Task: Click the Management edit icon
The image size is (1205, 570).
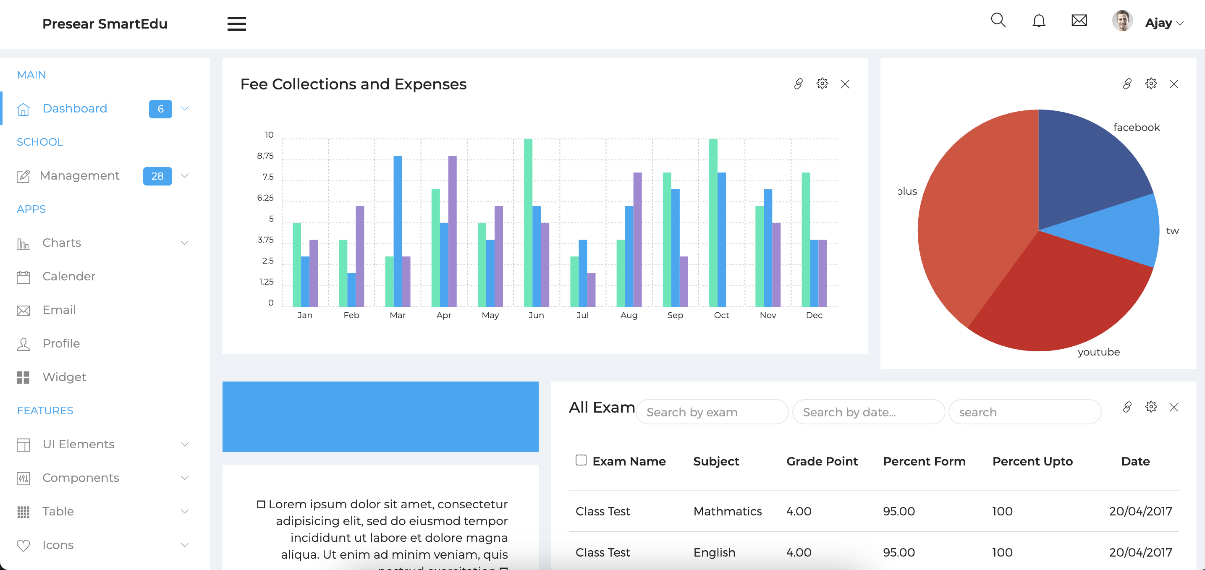Action: pyautogui.click(x=24, y=176)
